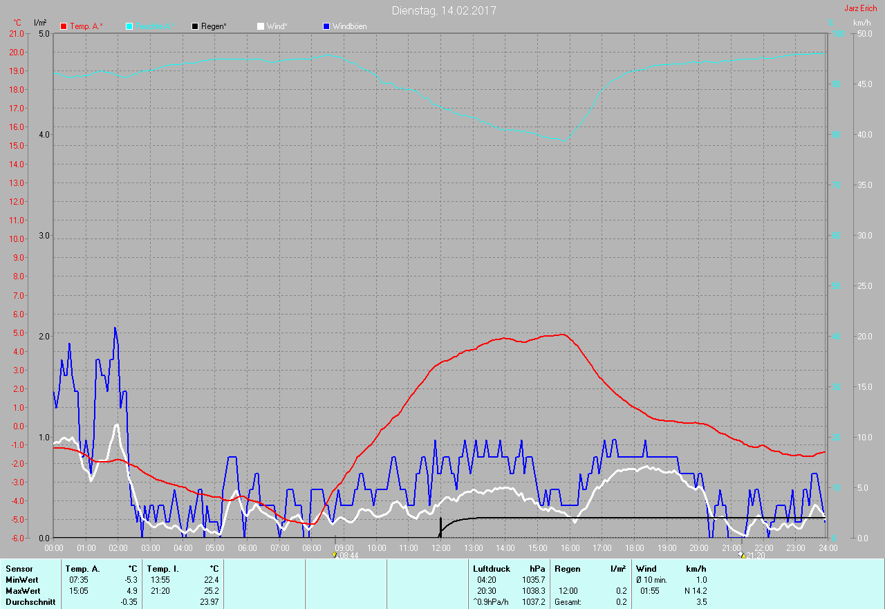Click the '24:00' time axis label
885x609 pixels.
tap(828, 547)
